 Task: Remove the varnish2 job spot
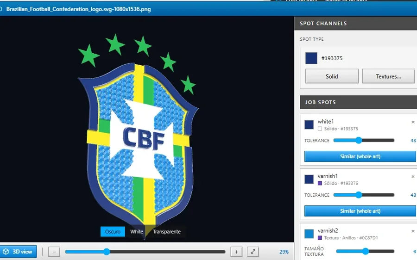click(x=413, y=231)
